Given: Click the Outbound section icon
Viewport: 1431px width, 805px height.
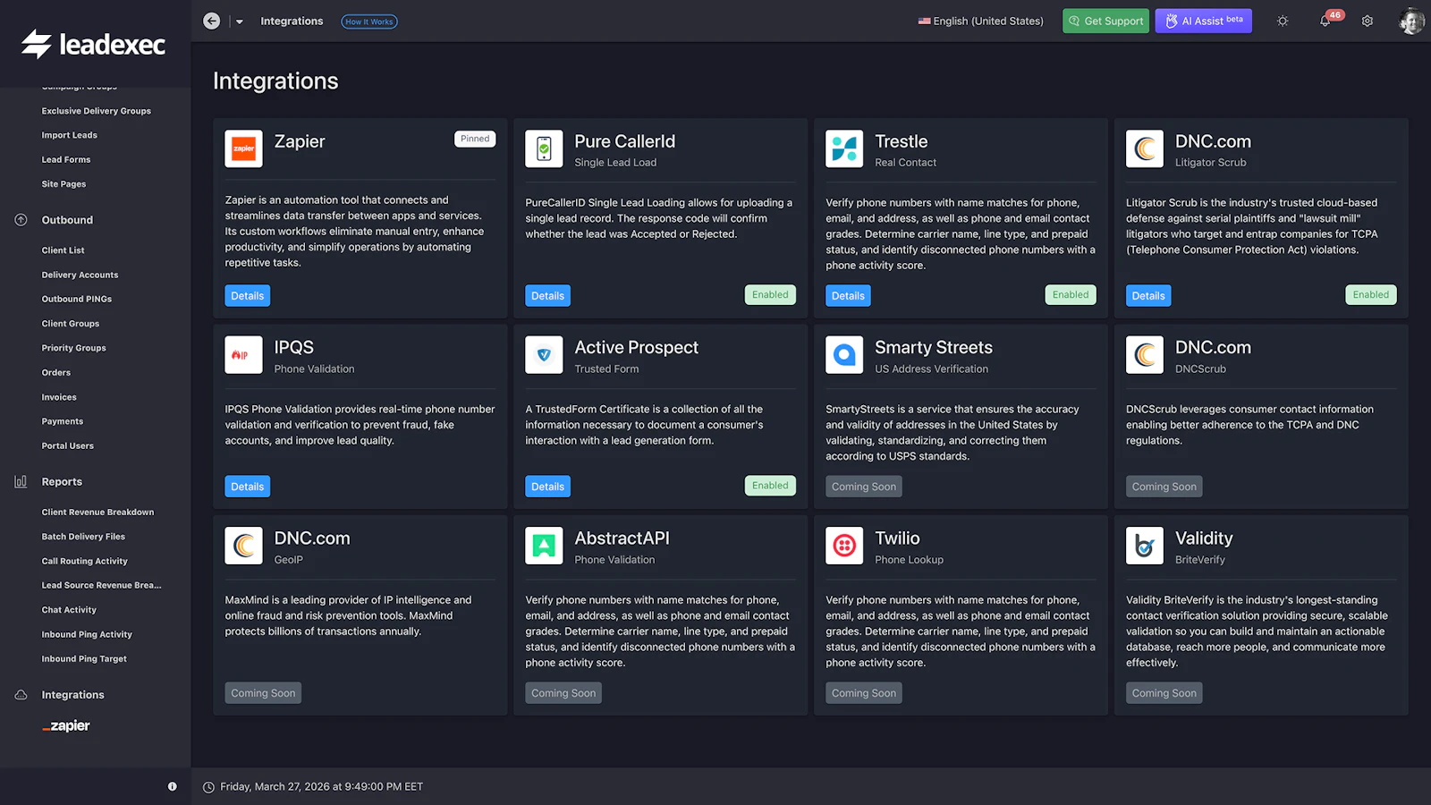Looking at the screenshot, I should [x=21, y=220].
